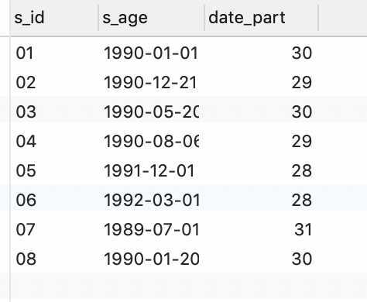This screenshot has width=367, height=302.
Task: Select the cell with date 1992-03-01
Action: 151,201
